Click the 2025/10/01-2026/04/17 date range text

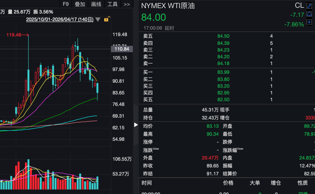tap(60, 19)
